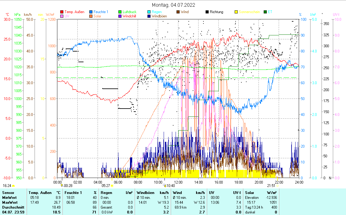Click the orange Solar legend swatch
Screen dimensions: 346x215
(x=91, y=16)
